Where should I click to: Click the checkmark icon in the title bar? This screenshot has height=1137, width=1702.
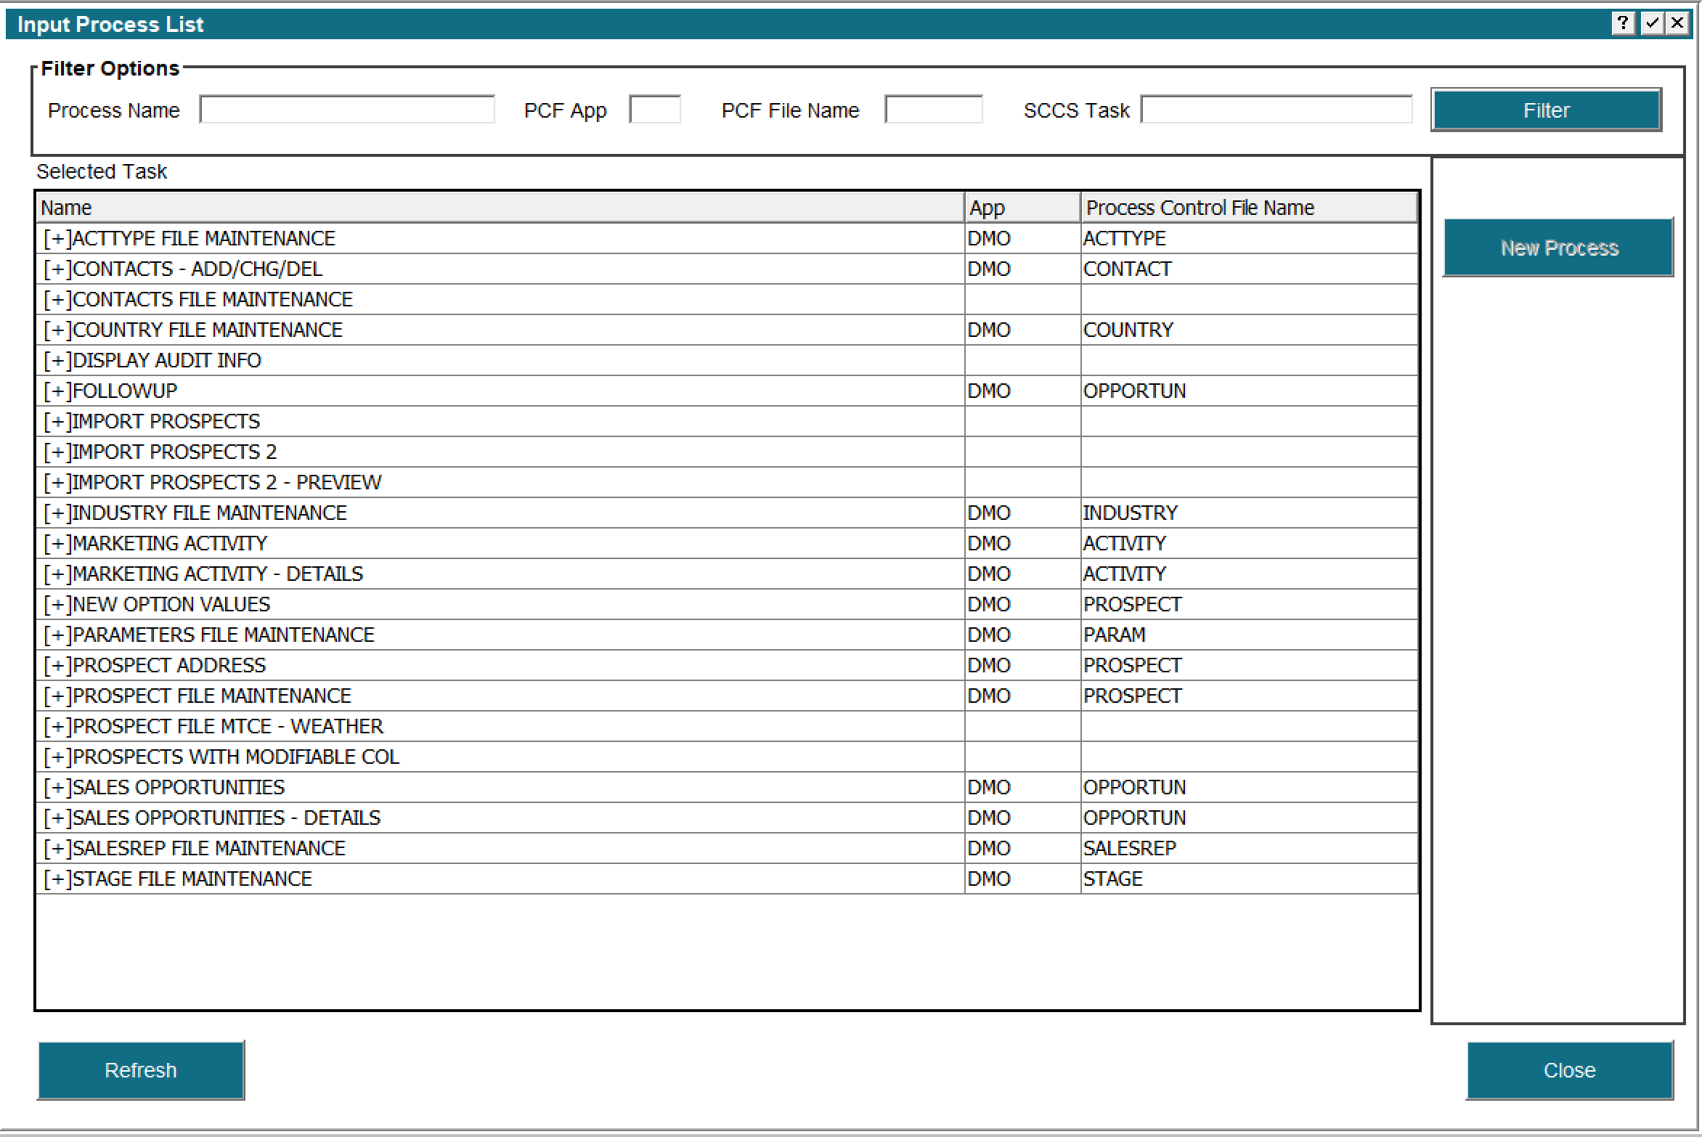pos(1650,23)
